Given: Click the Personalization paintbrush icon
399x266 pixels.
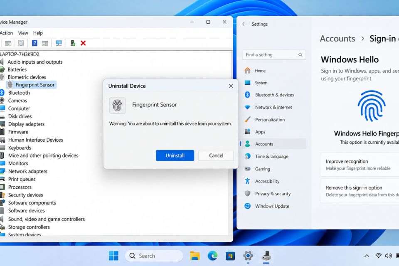Looking at the screenshot, I should 247,119.
